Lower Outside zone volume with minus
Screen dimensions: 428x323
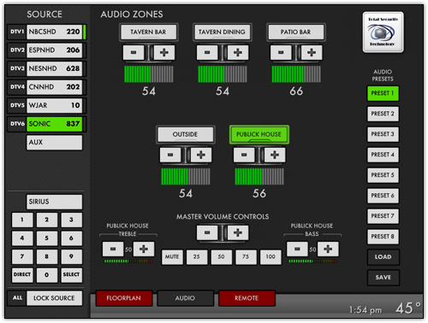coord(170,155)
